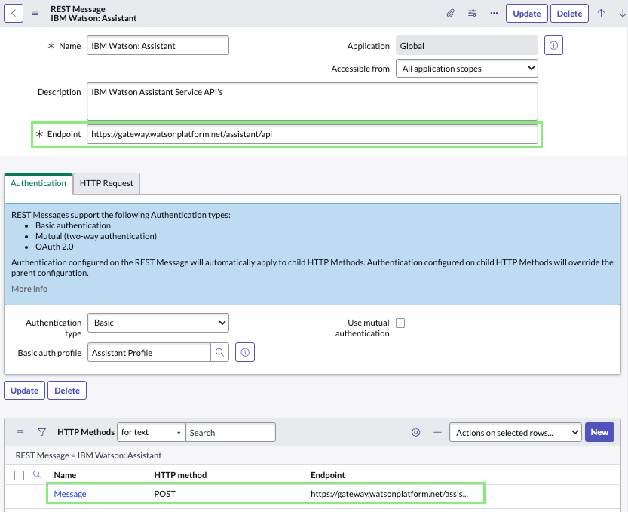This screenshot has height=512, width=628.
Task: Preview Assistant Profile record info icon
Action: pyautogui.click(x=245, y=352)
